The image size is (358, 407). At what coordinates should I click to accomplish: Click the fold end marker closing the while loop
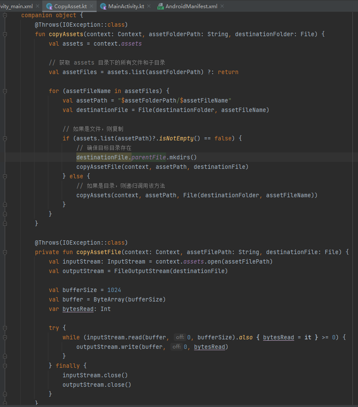[5, 356]
